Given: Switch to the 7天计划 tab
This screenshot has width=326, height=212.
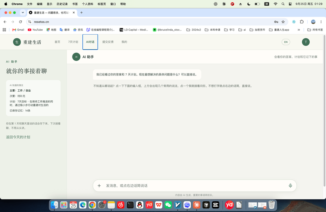Looking at the screenshot, I should (73, 42).
